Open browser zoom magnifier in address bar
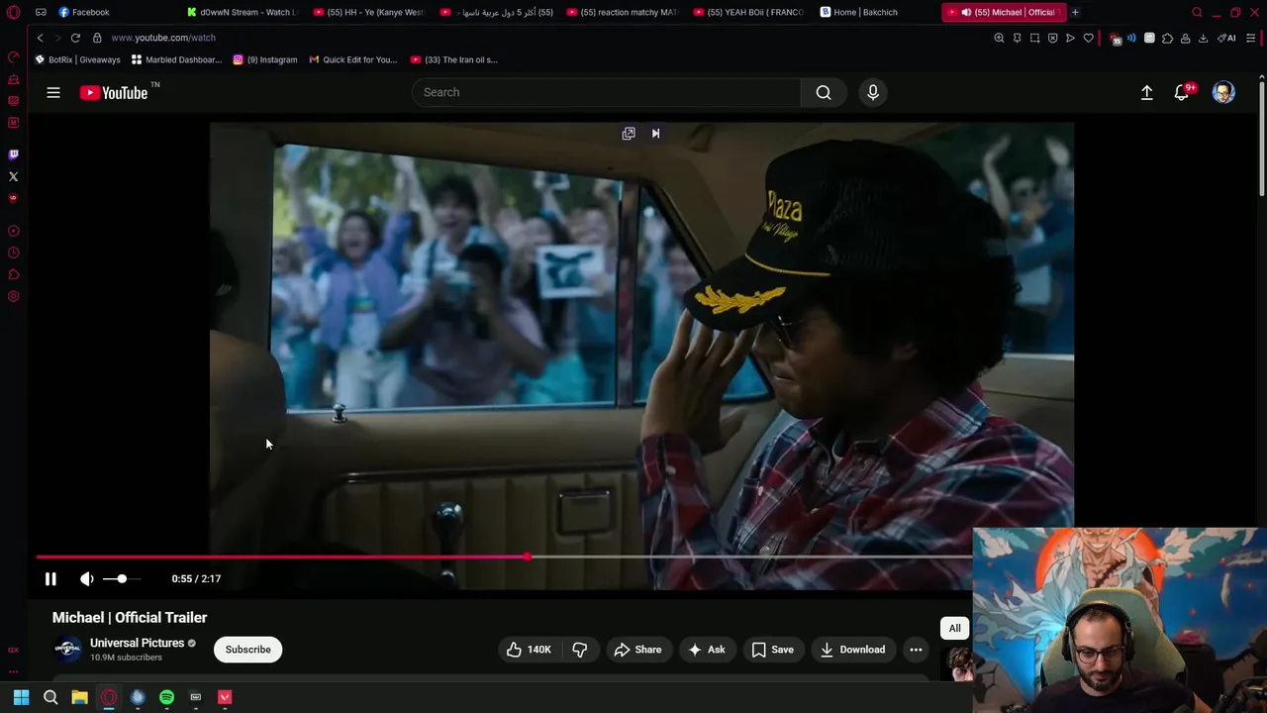 (999, 38)
